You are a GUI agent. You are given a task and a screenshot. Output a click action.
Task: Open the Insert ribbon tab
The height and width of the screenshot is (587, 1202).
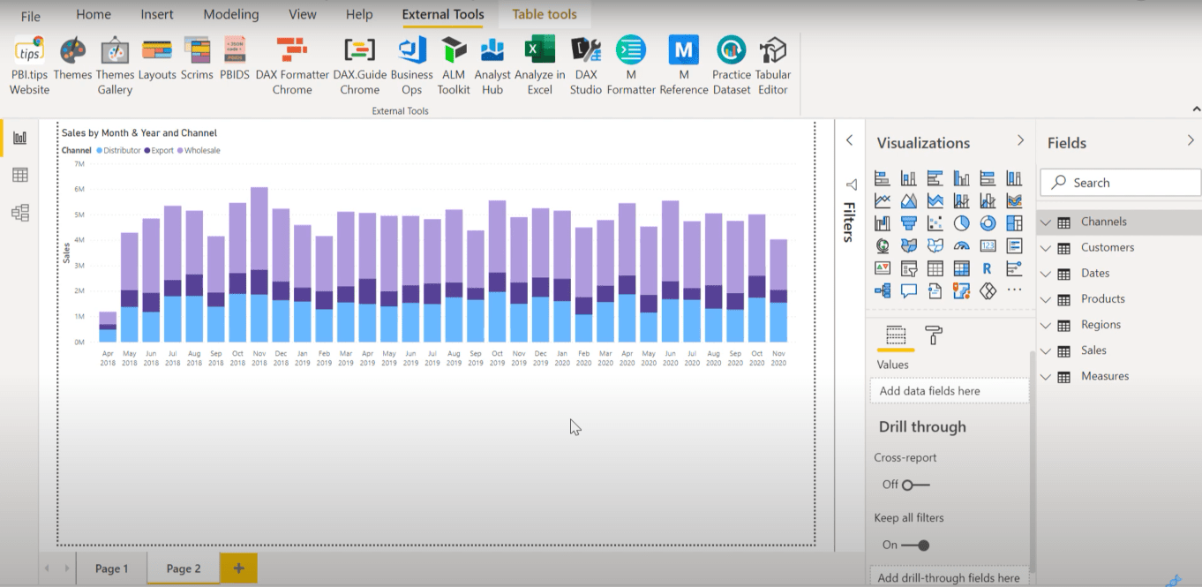click(x=157, y=14)
